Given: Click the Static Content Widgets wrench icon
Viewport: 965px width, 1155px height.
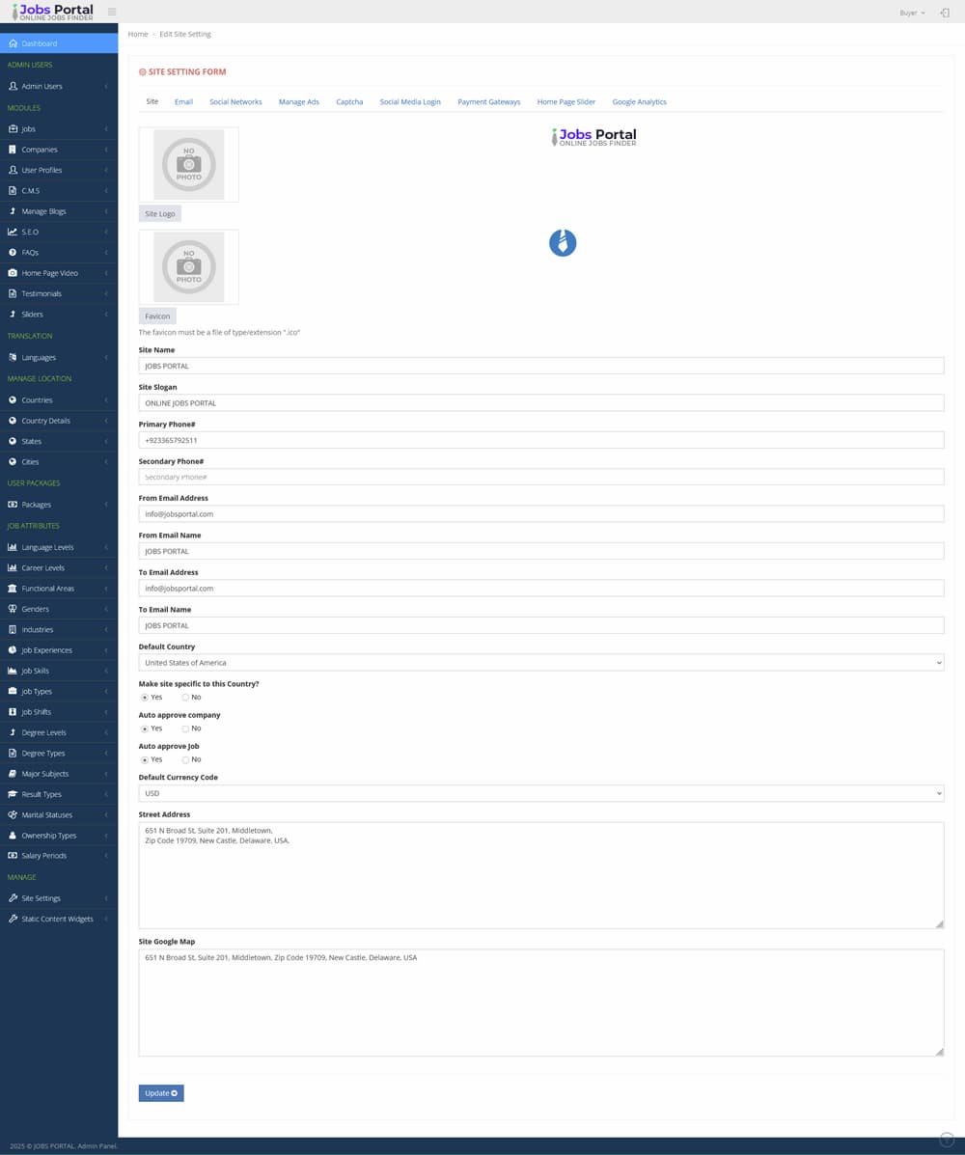Looking at the screenshot, I should point(13,920).
